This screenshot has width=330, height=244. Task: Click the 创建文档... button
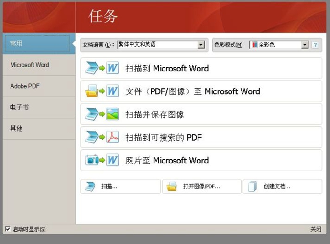pyautogui.click(x=283, y=186)
